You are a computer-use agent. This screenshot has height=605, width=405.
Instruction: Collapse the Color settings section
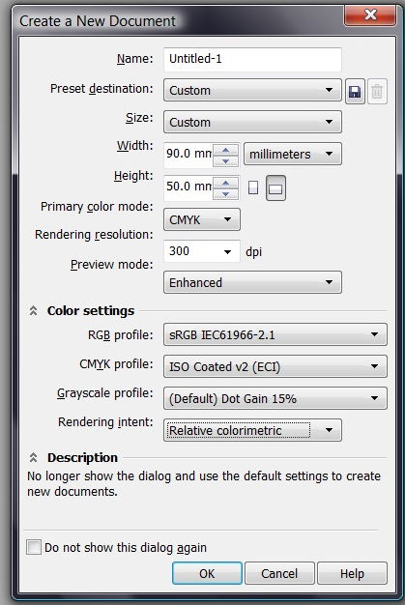(33, 310)
